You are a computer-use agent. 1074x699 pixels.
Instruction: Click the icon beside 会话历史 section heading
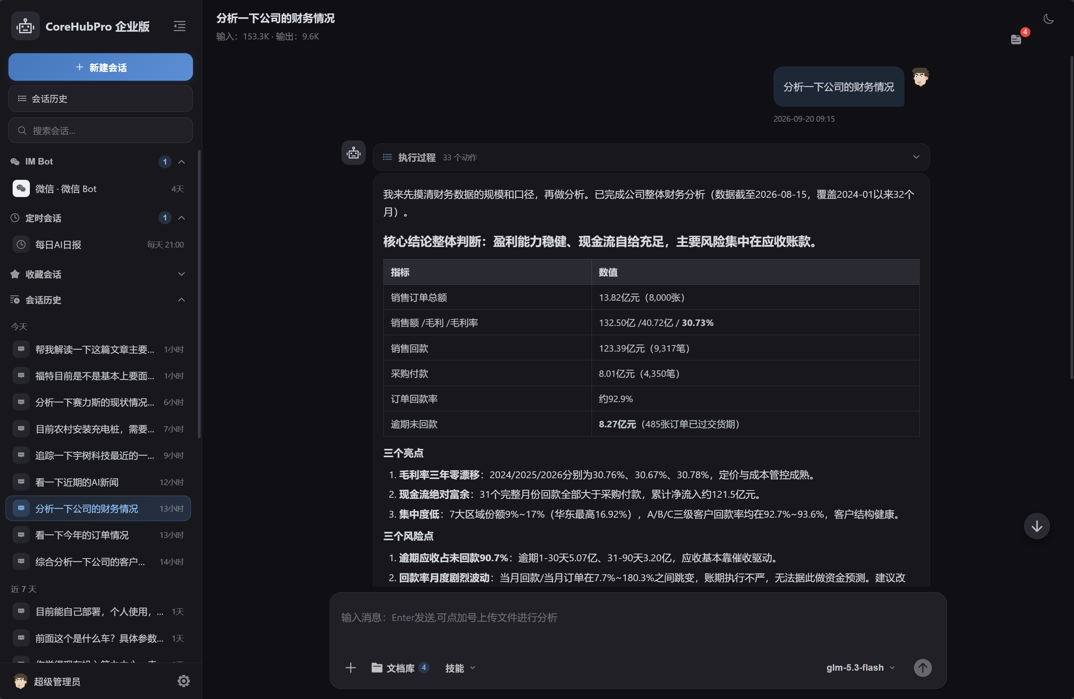coord(15,300)
